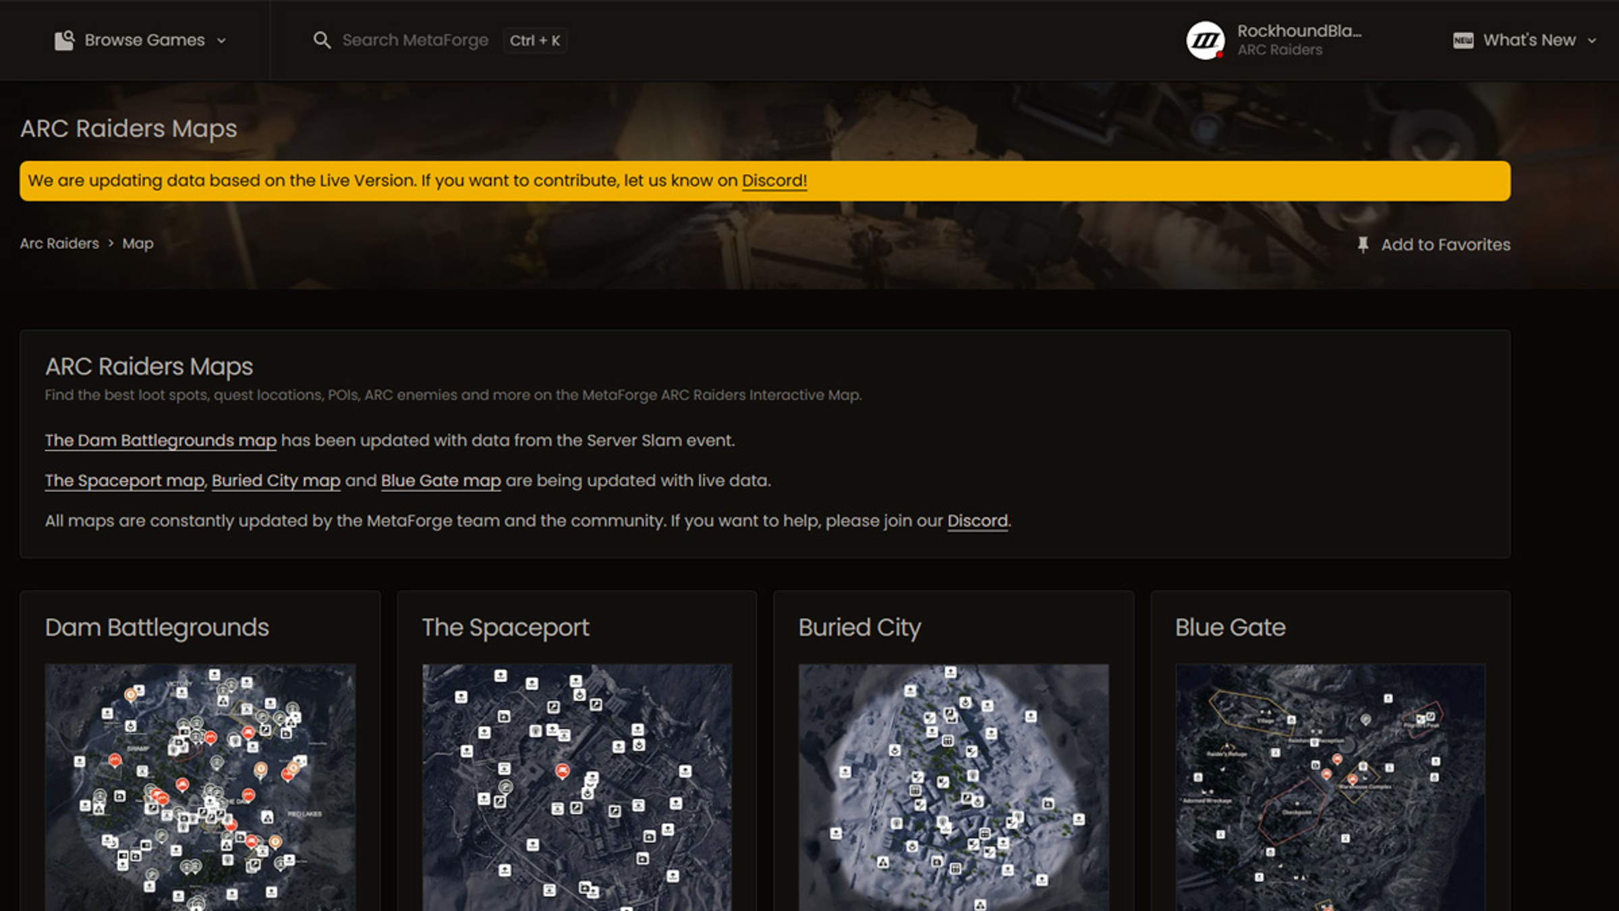Viewport: 1619px width, 911px height.
Task: Open the Discord! link in yellow banner
Action: [x=774, y=181]
